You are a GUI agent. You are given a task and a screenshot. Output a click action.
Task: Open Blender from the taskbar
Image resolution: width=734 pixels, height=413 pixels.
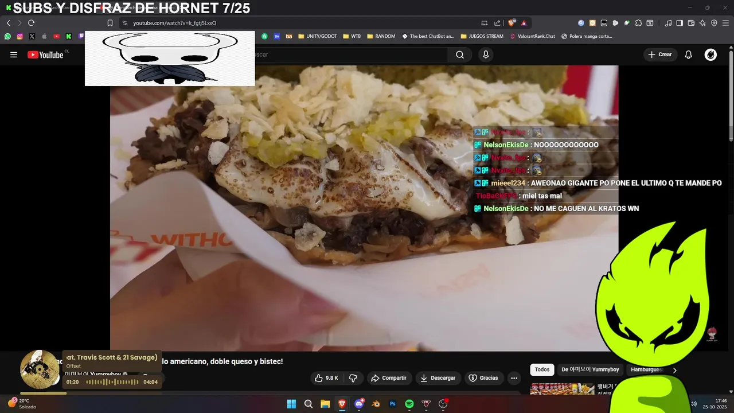click(376, 404)
